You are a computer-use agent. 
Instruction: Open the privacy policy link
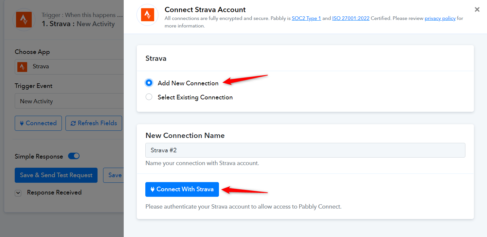(x=440, y=18)
